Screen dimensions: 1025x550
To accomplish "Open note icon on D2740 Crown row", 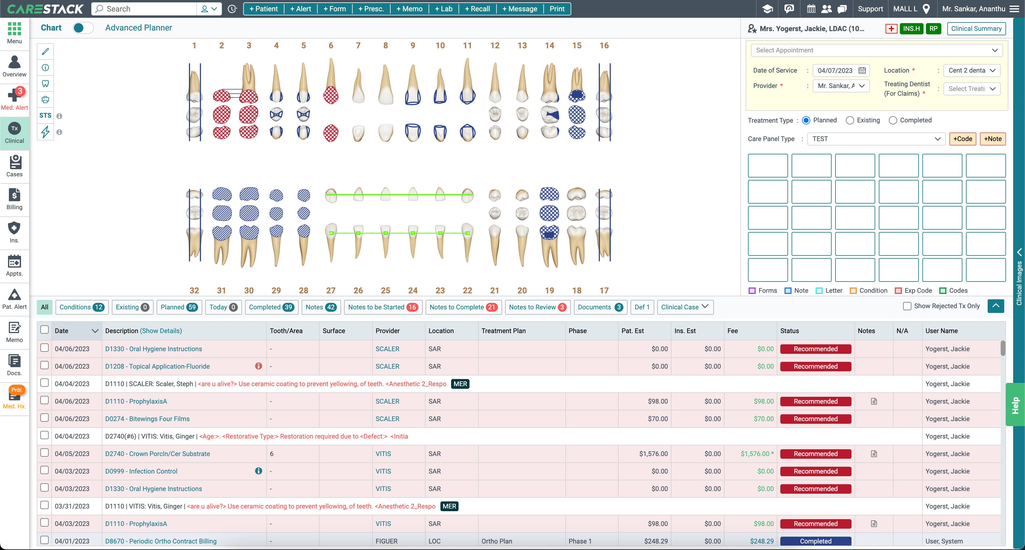I will point(874,454).
